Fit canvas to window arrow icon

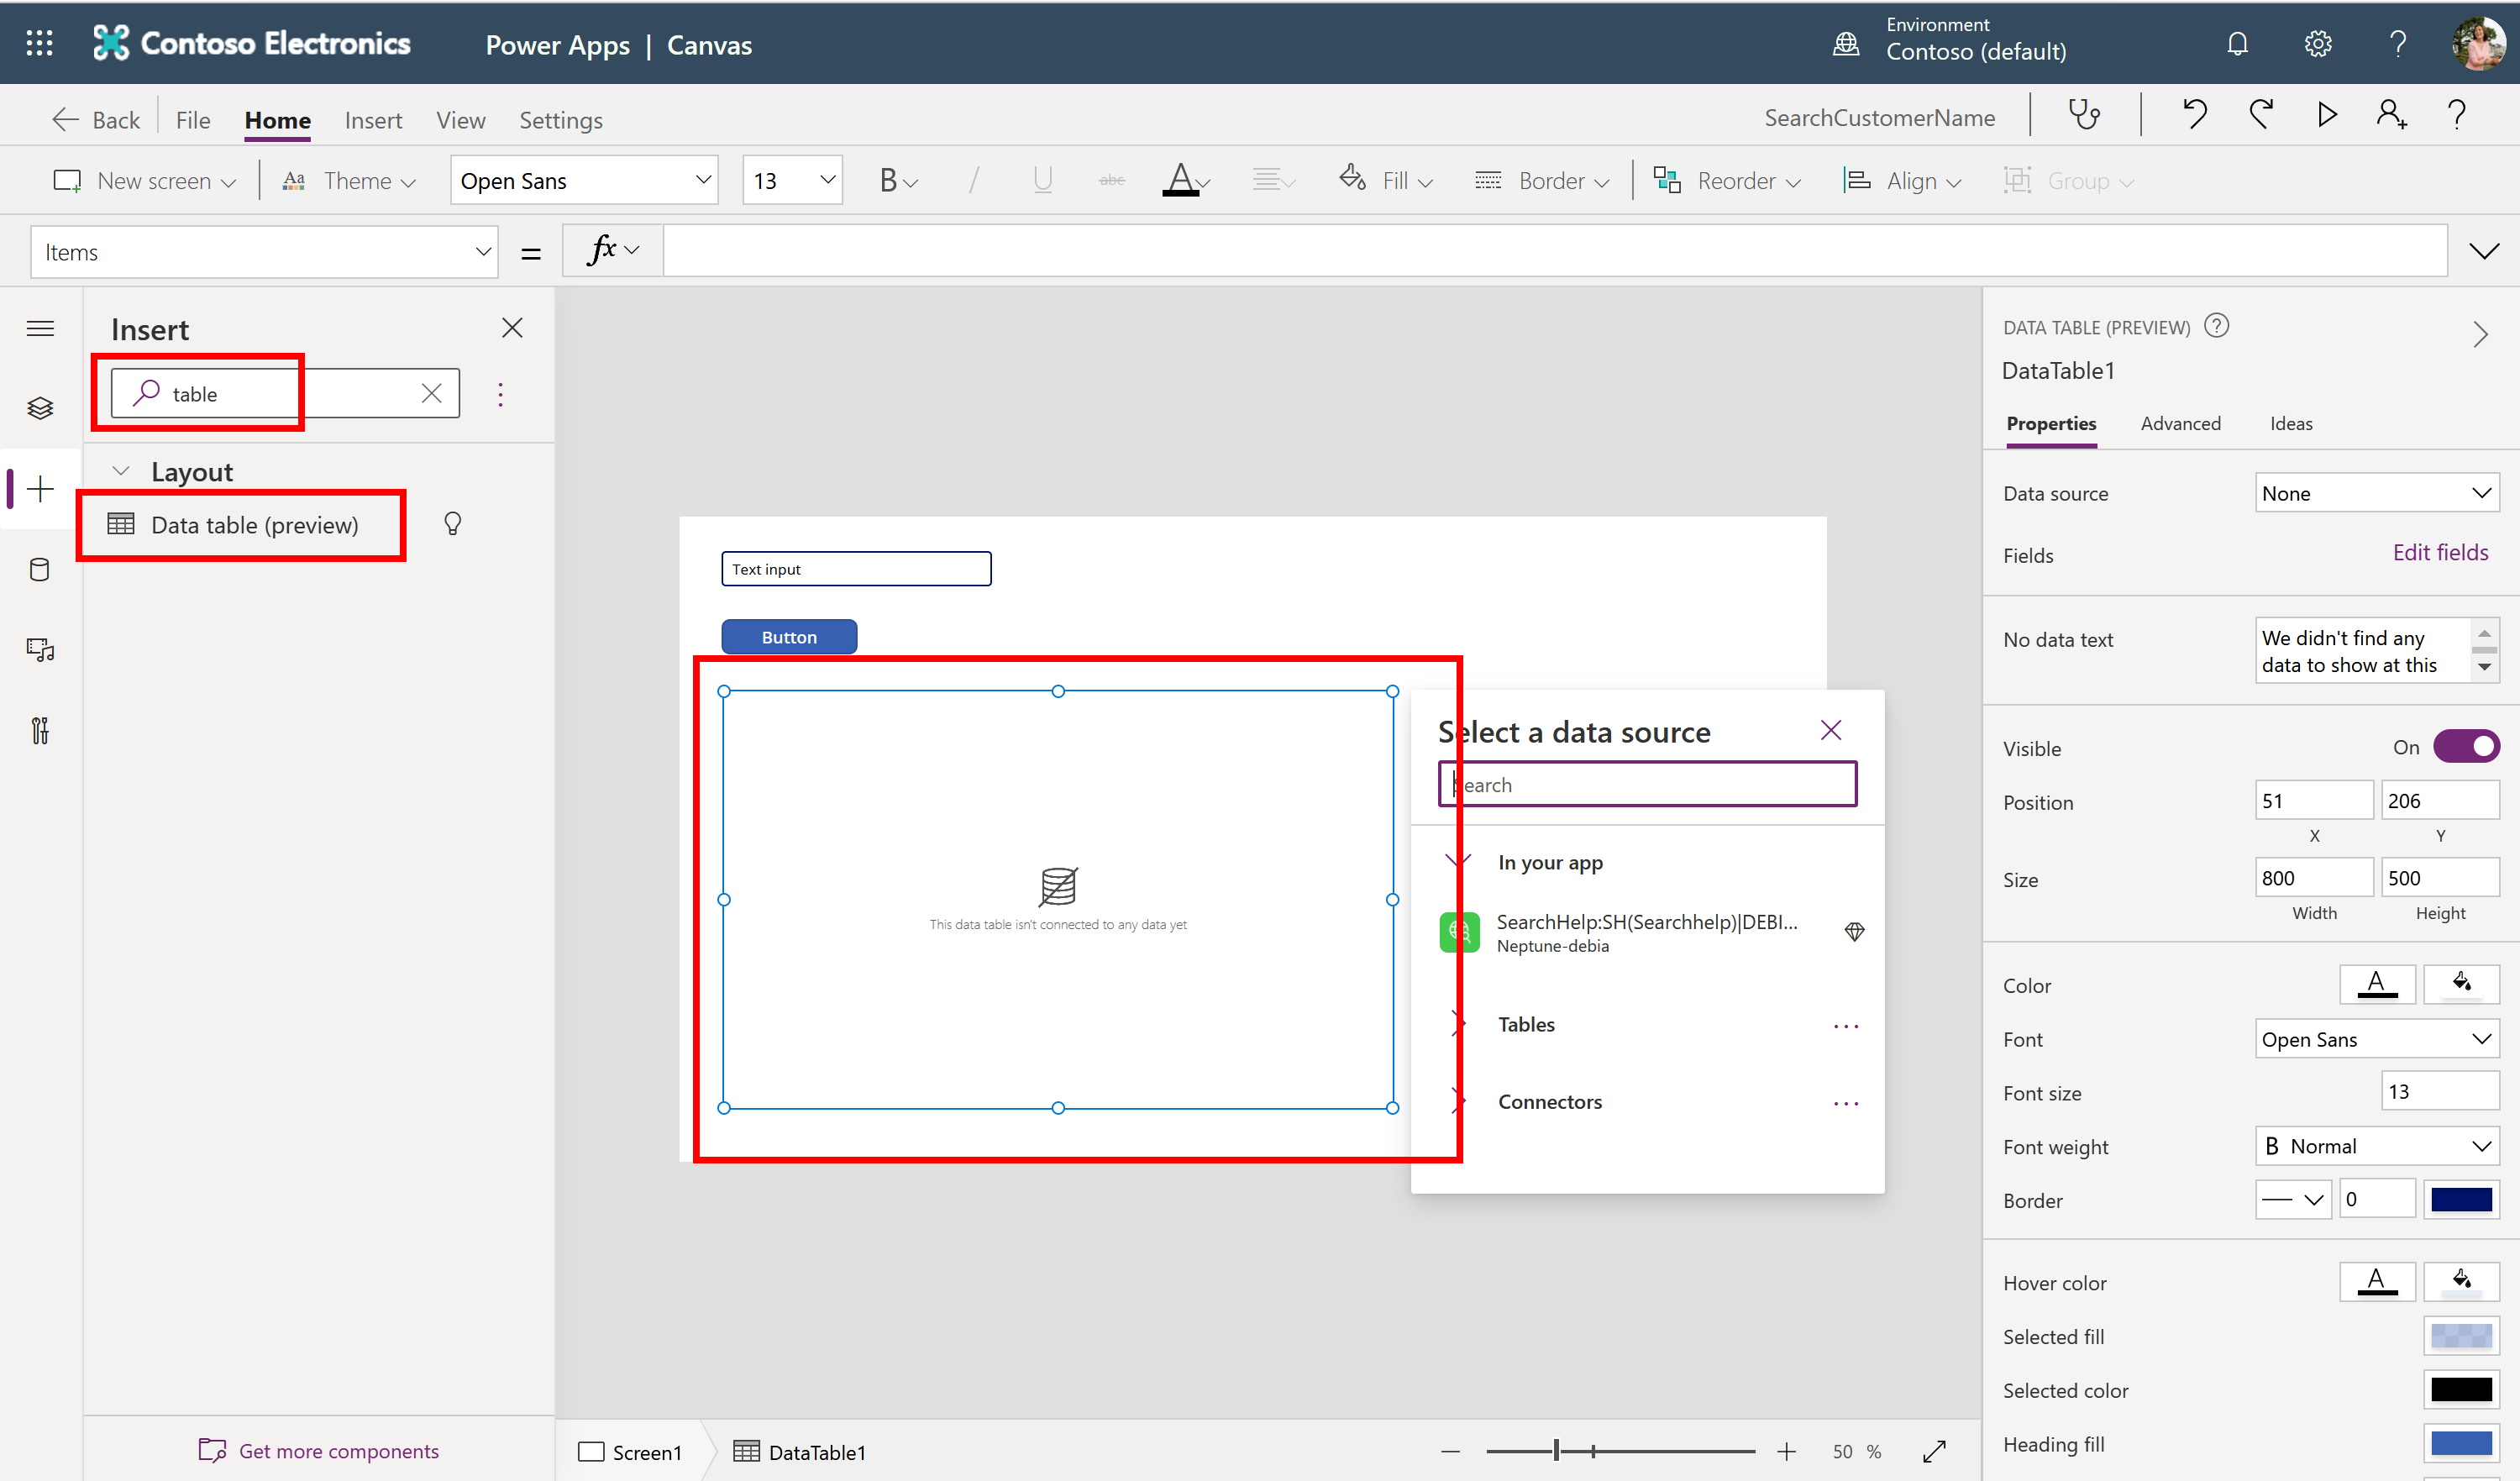pos(1934,1451)
